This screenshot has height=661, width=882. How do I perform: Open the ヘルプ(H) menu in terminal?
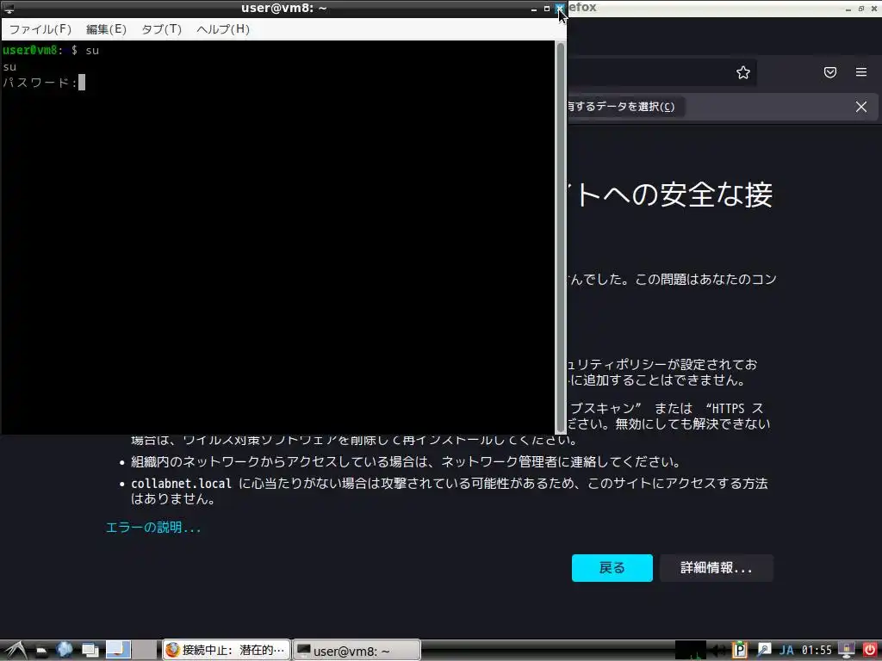pos(223,29)
